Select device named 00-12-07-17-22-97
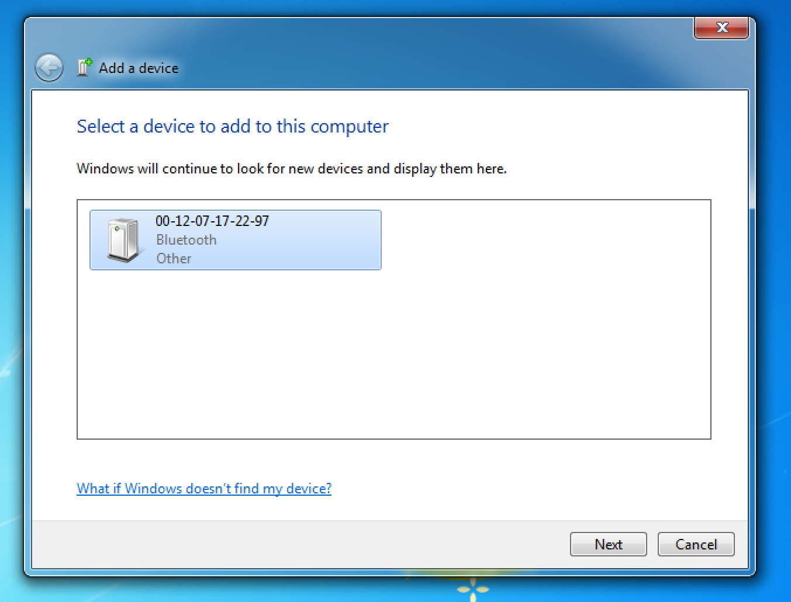This screenshot has width=791, height=602. click(x=236, y=240)
